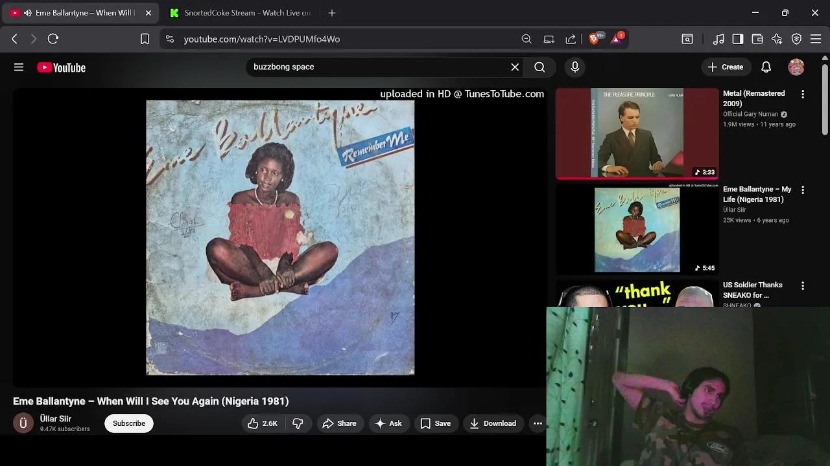Switch to the SnortedCoke Stream tab
The width and height of the screenshot is (830, 466).
pyautogui.click(x=240, y=13)
